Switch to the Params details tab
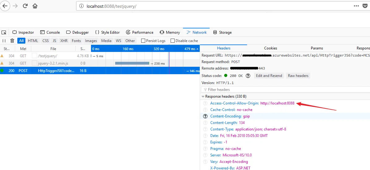This screenshot has height=170, width=370. pyautogui.click(x=317, y=48)
